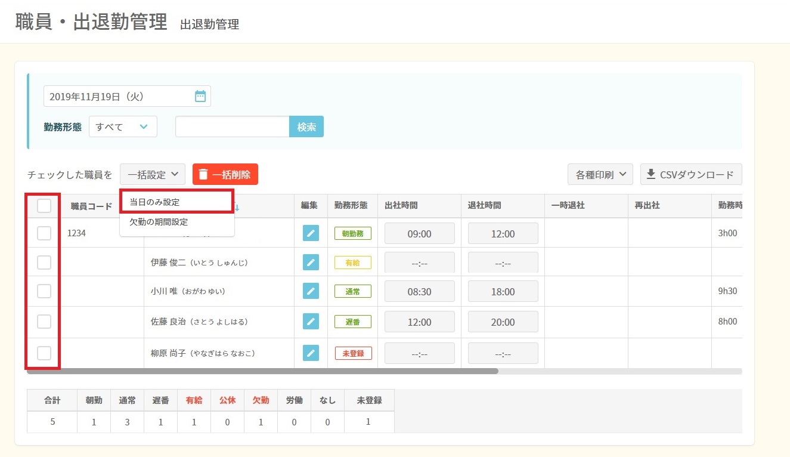This screenshot has width=790, height=457.
Task: Edit the 1234 employee row with pencil icon
Action: tap(311, 233)
